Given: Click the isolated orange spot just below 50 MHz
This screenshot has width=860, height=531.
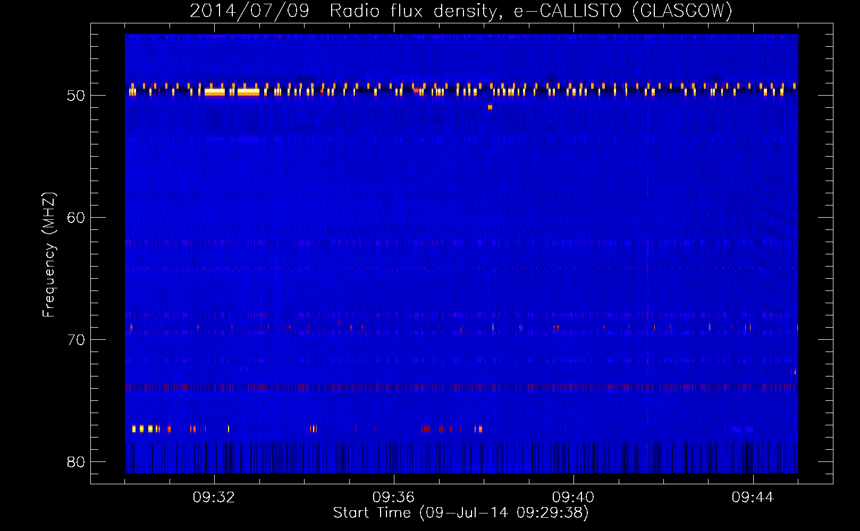Looking at the screenshot, I should (490, 107).
